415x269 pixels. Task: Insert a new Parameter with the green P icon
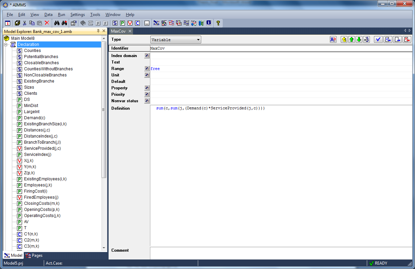click(x=122, y=23)
